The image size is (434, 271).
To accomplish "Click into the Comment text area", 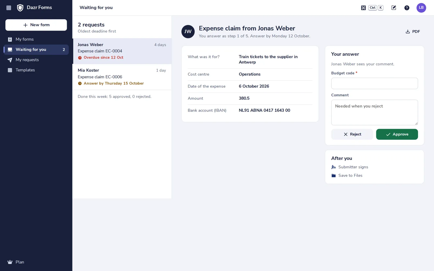I will (374, 112).
